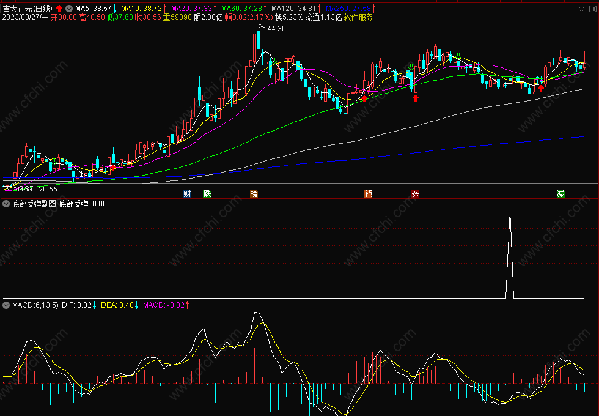The width and height of the screenshot is (599, 416).
Task: Open the MACD(6,13,5) indicator dropdown arrow
Action: pos(6,305)
